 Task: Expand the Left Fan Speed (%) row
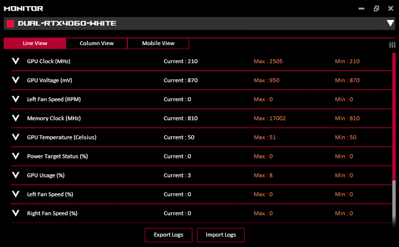tap(16, 194)
